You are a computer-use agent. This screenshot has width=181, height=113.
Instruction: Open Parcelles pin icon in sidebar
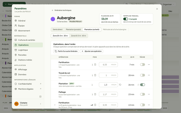(x=16, y=55)
